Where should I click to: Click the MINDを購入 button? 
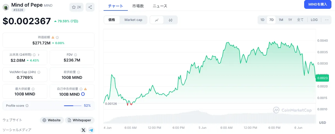pyautogui.click(x=318, y=4)
